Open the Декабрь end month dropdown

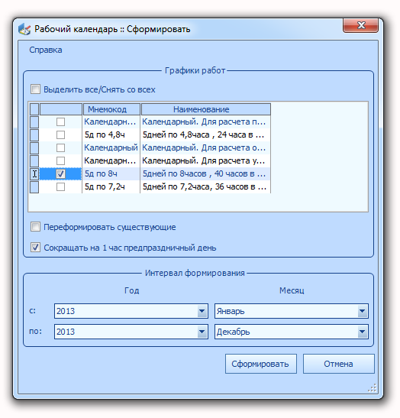click(362, 332)
